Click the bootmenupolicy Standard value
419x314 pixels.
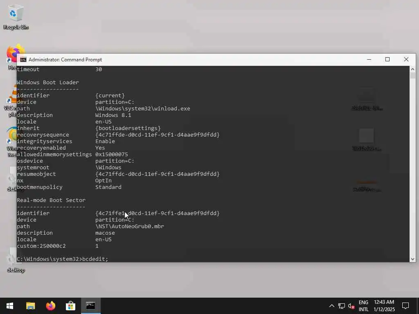108,187
